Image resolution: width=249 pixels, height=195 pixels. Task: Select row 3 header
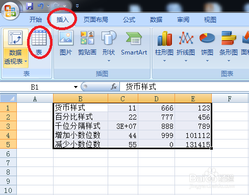8,126
